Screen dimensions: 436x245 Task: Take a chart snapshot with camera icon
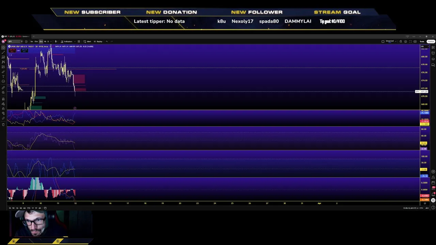click(x=415, y=42)
